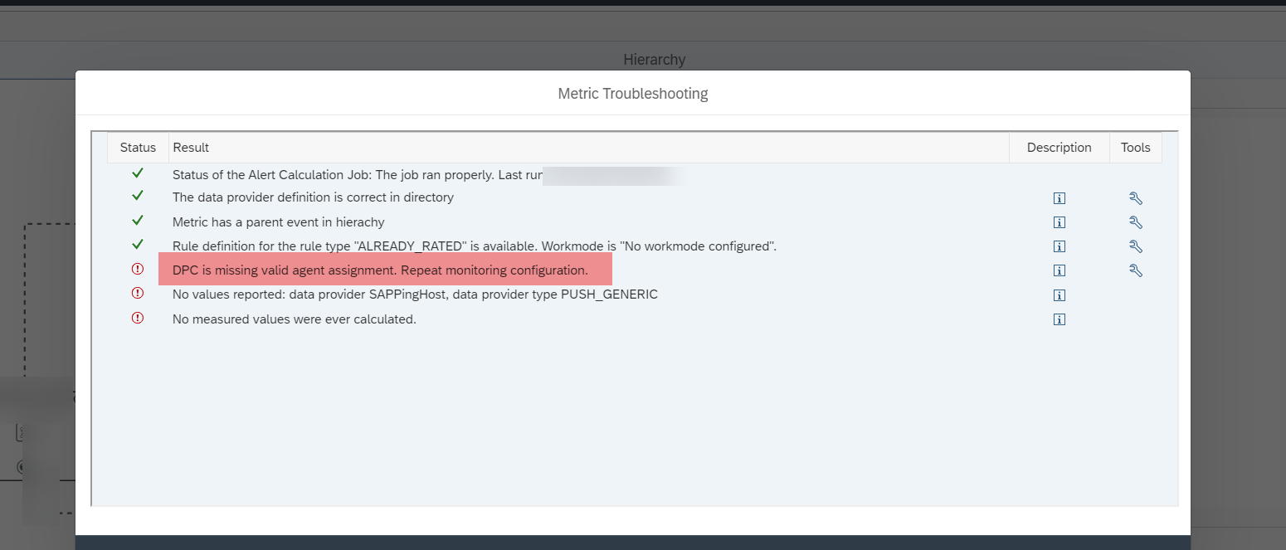This screenshot has height=550, width=1286.
Task: Open description for No measured values row
Action: [1059, 319]
